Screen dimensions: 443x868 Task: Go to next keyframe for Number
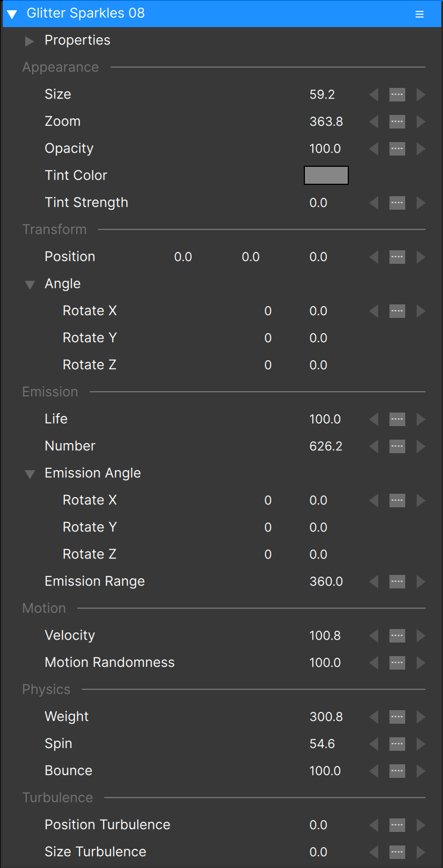[420, 446]
